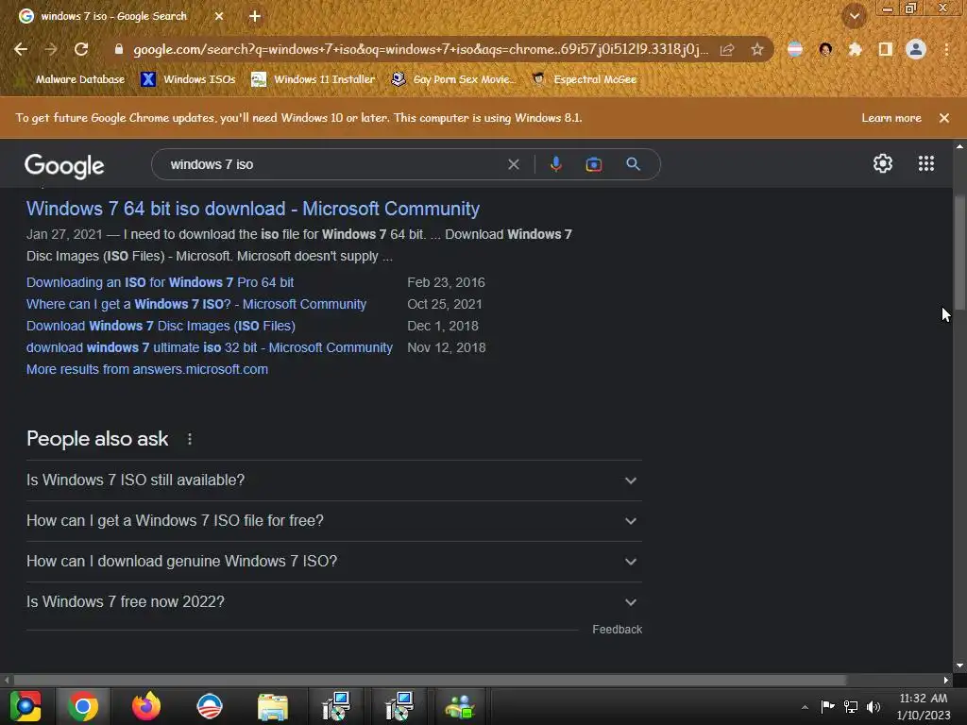Open File Explorer folder on the taskbar

273,706
